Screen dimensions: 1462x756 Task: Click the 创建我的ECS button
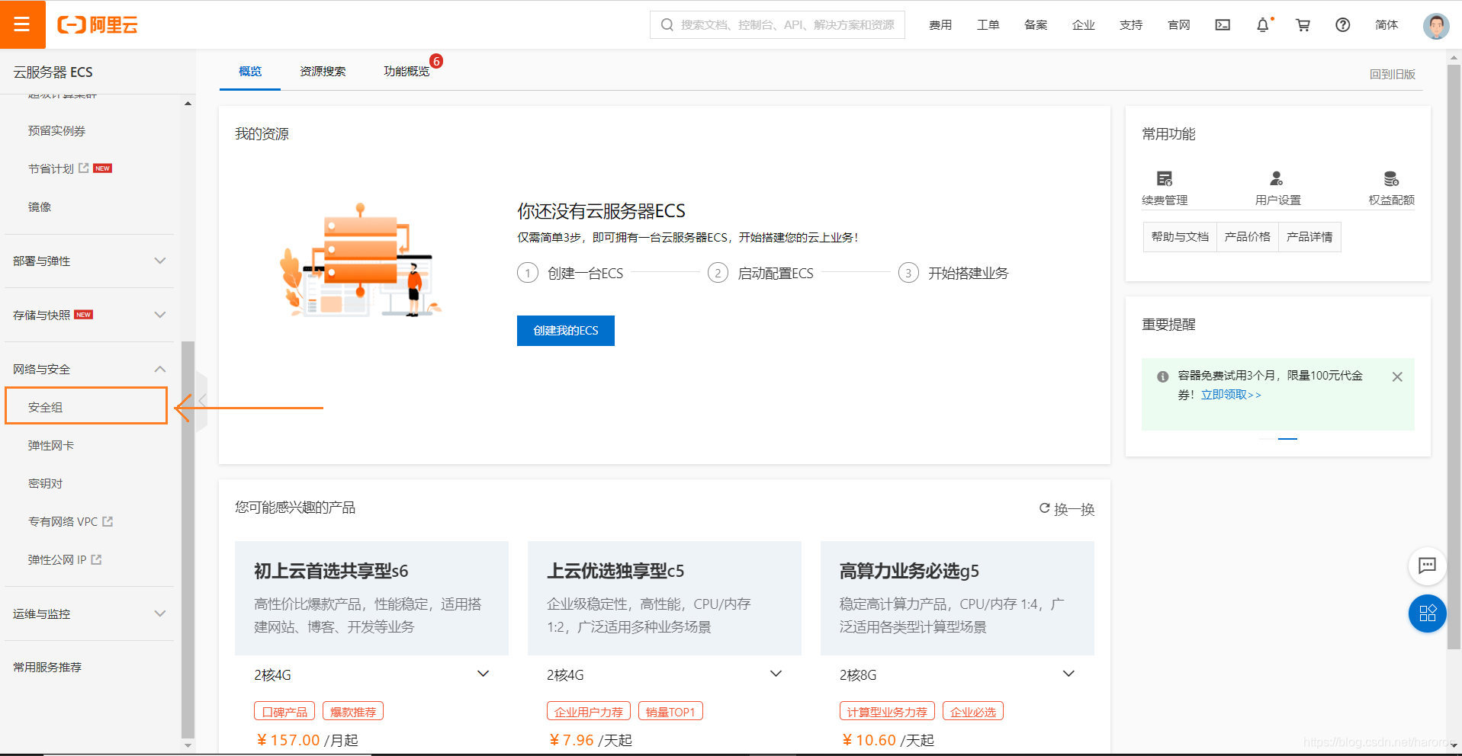(566, 331)
